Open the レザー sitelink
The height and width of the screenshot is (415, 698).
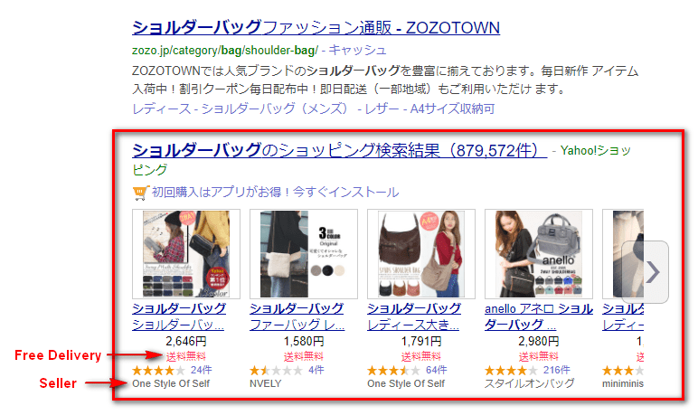tap(382, 108)
